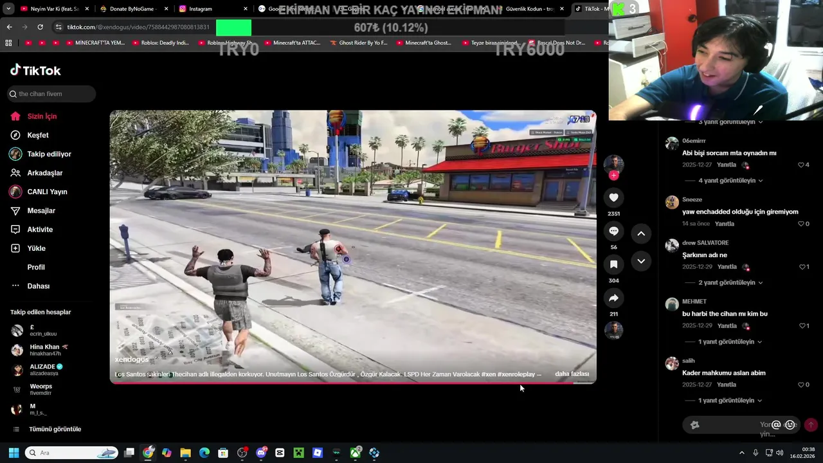Open Discord from the taskbar

pyautogui.click(x=261, y=453)
